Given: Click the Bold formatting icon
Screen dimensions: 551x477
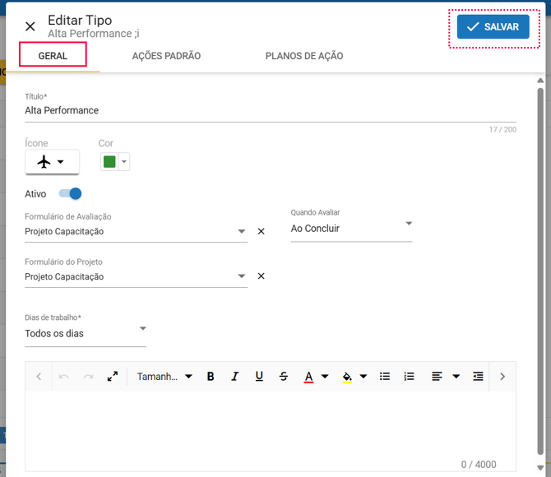Looking at the screenshot, I should tap(211, 377).
